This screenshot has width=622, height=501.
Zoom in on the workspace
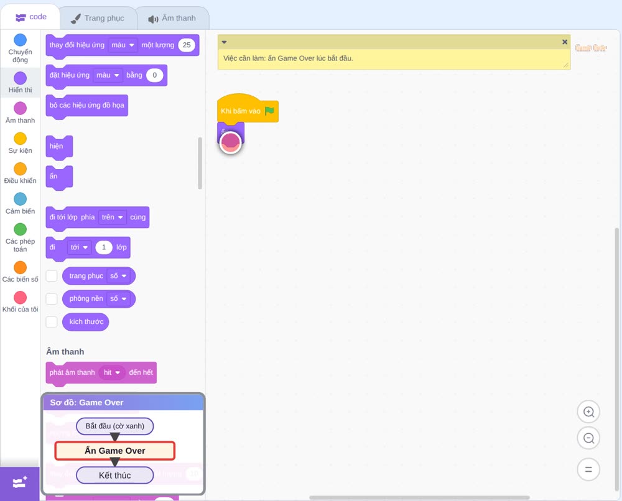click(x=588, y=412)
